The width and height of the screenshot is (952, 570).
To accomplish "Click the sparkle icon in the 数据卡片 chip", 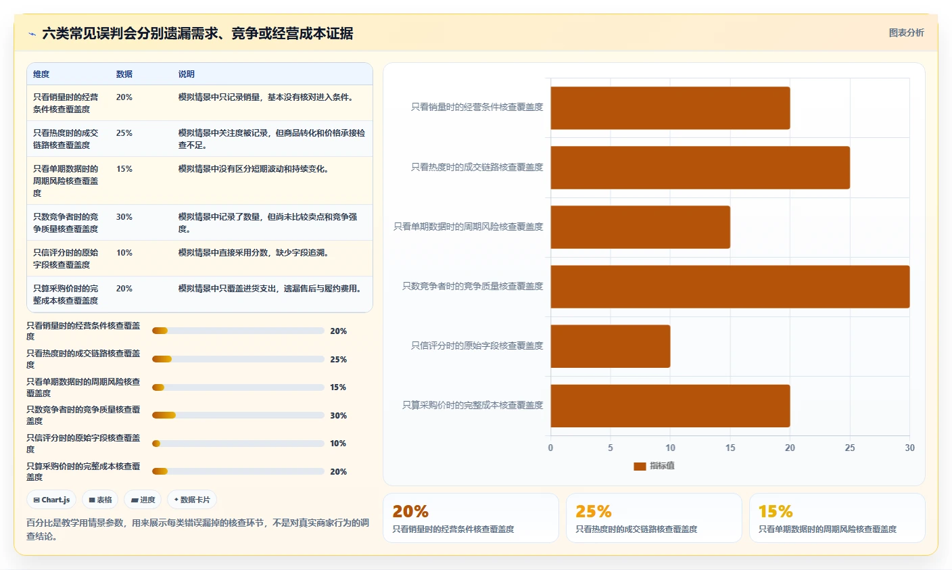I will (176, 500).
